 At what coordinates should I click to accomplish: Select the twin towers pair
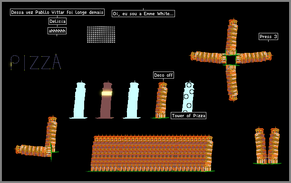267,145
